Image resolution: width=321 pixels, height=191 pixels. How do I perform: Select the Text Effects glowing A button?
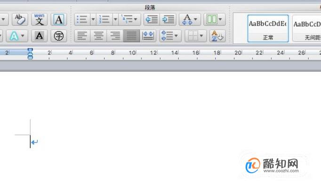click(x=14, y=36)
